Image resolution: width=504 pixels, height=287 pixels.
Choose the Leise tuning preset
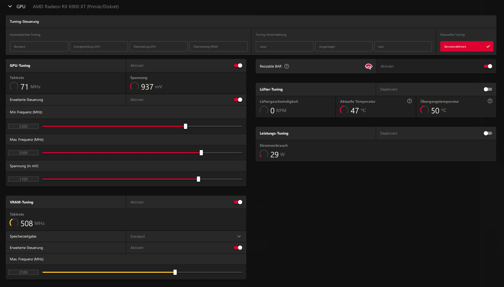point(284,47)
